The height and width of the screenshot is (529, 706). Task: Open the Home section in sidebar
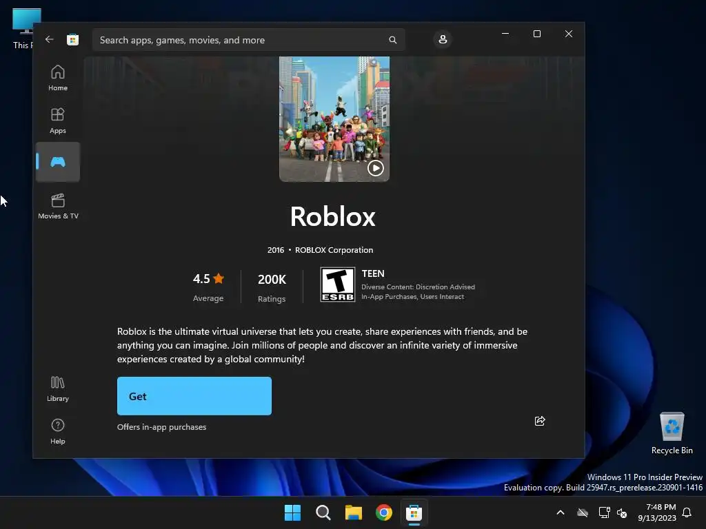pos(58,78)
